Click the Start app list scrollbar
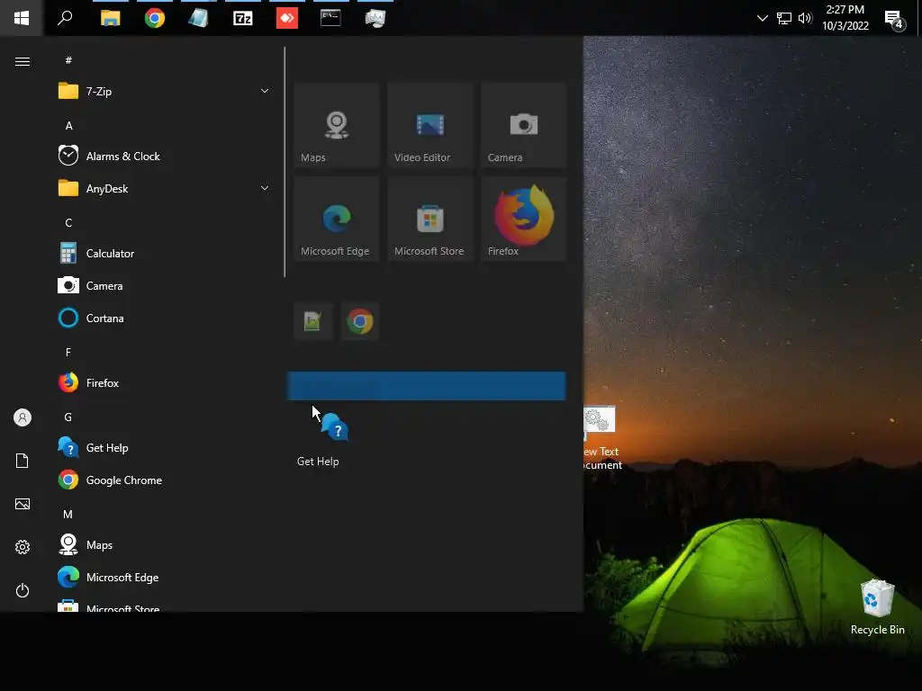Viewport: 922px width, 691px height. pyautogui.click(x=285, y=162)
